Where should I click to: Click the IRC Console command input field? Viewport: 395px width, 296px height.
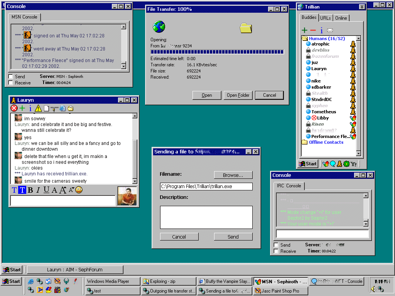point(322,234)
